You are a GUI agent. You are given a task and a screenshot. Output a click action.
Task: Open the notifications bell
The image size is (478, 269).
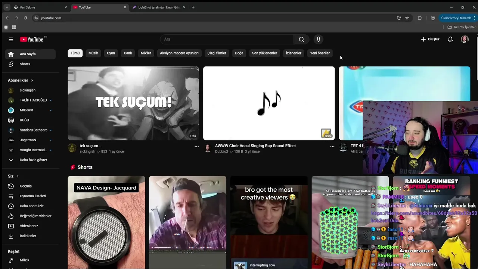tap(450, 39)
